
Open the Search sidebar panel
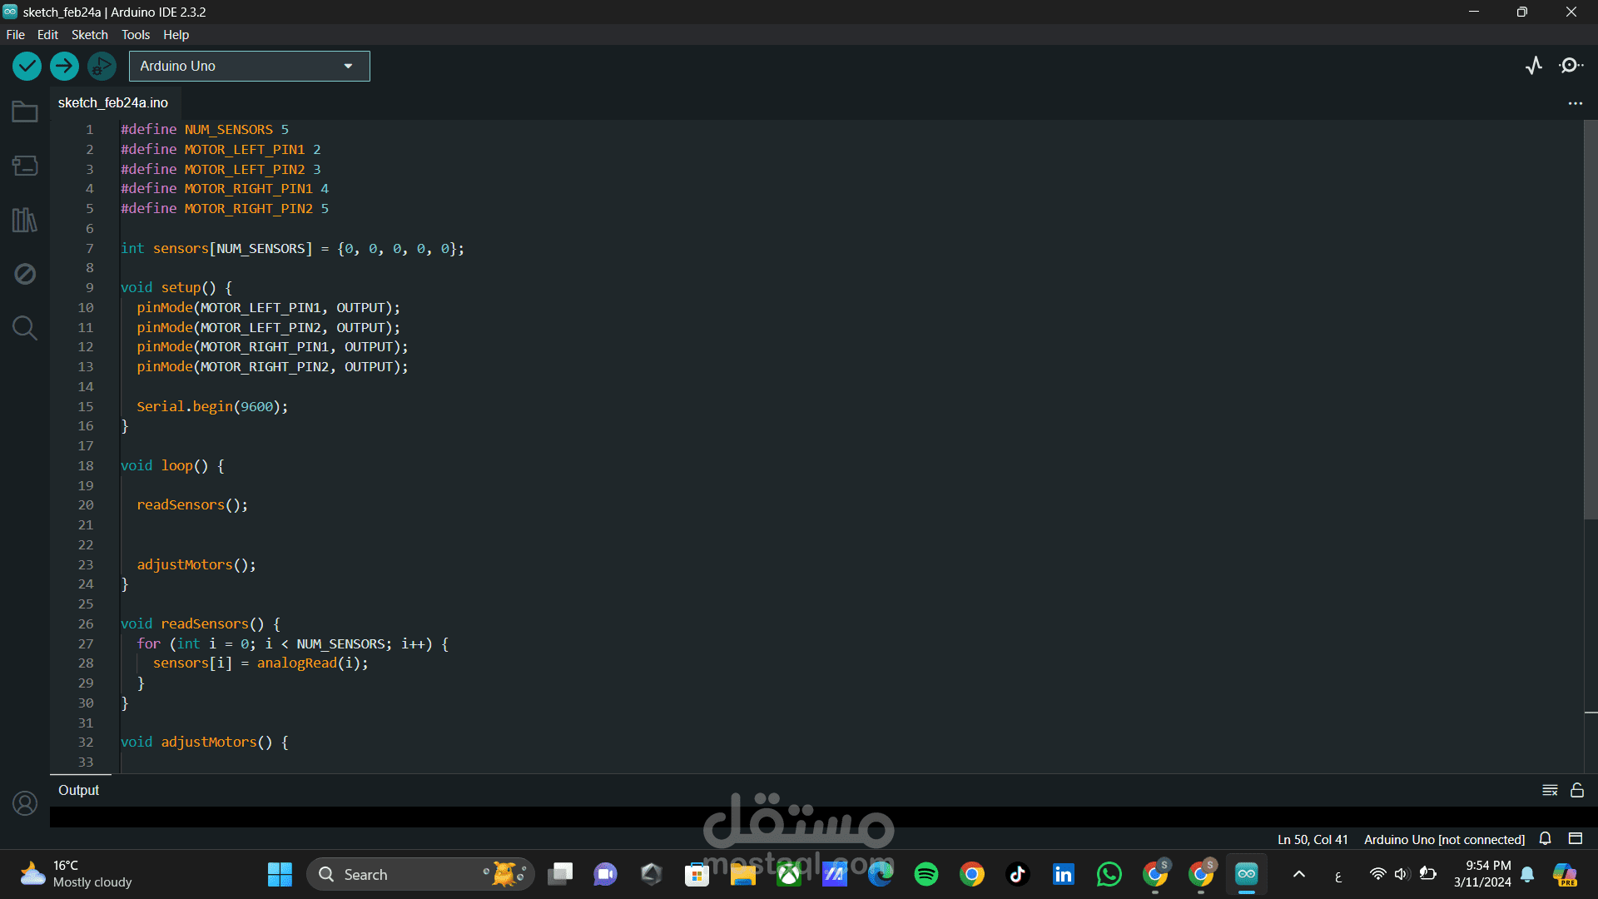pos(25,328)
